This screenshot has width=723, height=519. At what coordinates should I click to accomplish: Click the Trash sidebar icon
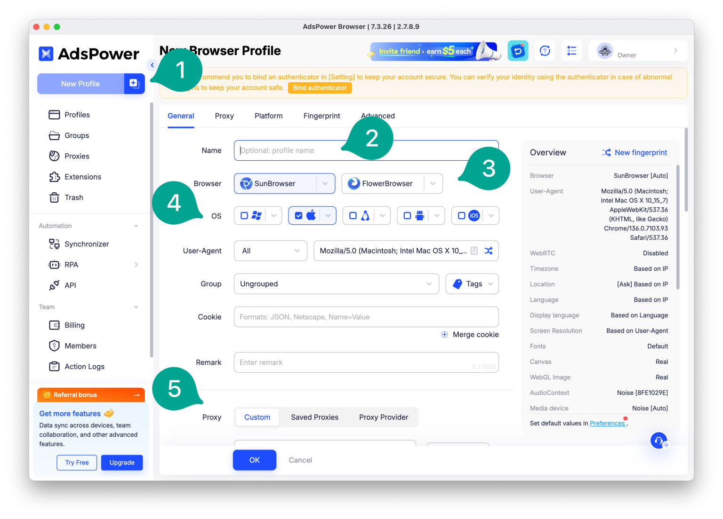(55, 197)
